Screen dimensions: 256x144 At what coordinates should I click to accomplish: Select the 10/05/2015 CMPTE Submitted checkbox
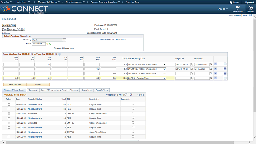click(9, 123)
